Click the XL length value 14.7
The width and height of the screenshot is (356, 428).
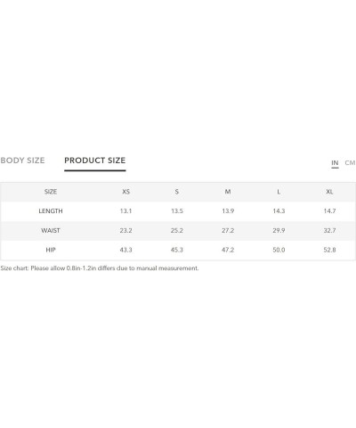[329, 211]
